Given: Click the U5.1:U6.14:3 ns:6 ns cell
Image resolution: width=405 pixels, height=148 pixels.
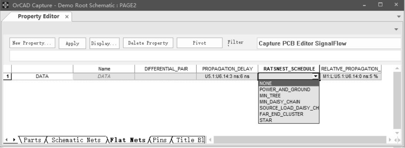Looking at the screenshot, I should [x=227, y=76].
